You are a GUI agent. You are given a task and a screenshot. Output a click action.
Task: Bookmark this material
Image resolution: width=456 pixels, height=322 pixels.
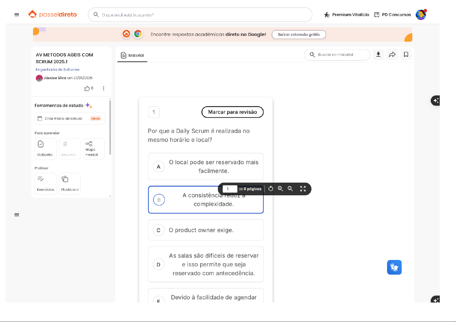[406, 55]
